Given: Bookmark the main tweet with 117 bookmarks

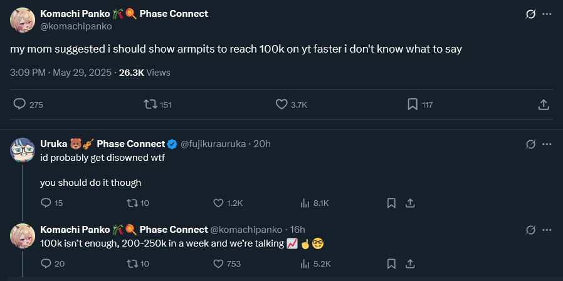Looking at the screenshot, I should click(413, 105).
